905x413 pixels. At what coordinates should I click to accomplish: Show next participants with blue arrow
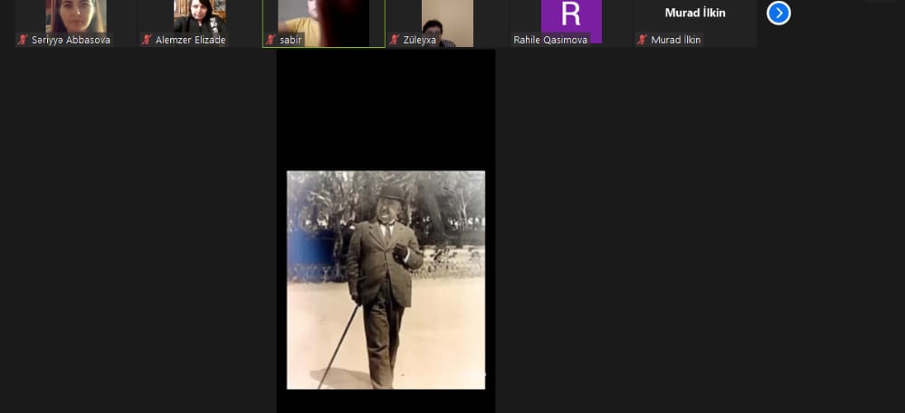click(x=778, y=13)
